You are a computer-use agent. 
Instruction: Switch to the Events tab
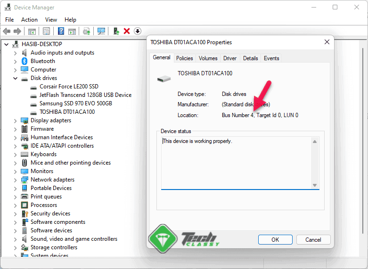pyautogui.click(x=271, y=58)
